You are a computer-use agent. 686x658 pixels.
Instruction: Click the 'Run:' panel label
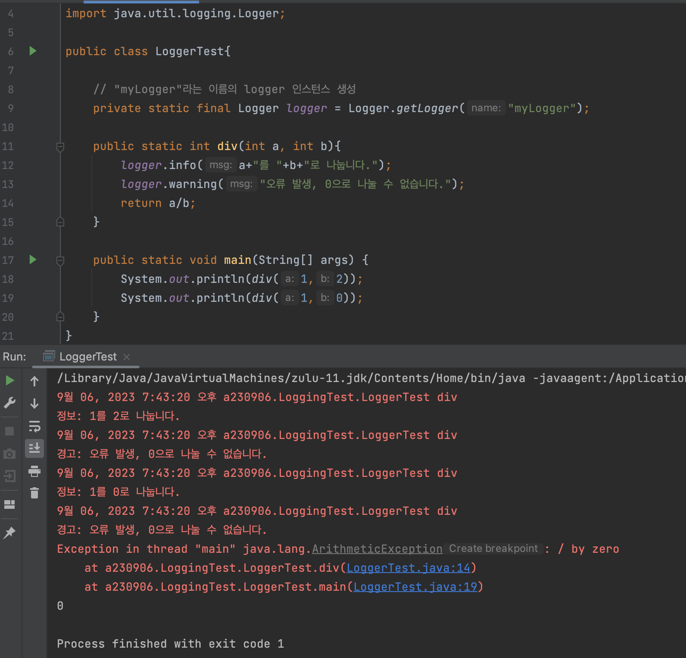pyautogui.click(x=14, y=357)
